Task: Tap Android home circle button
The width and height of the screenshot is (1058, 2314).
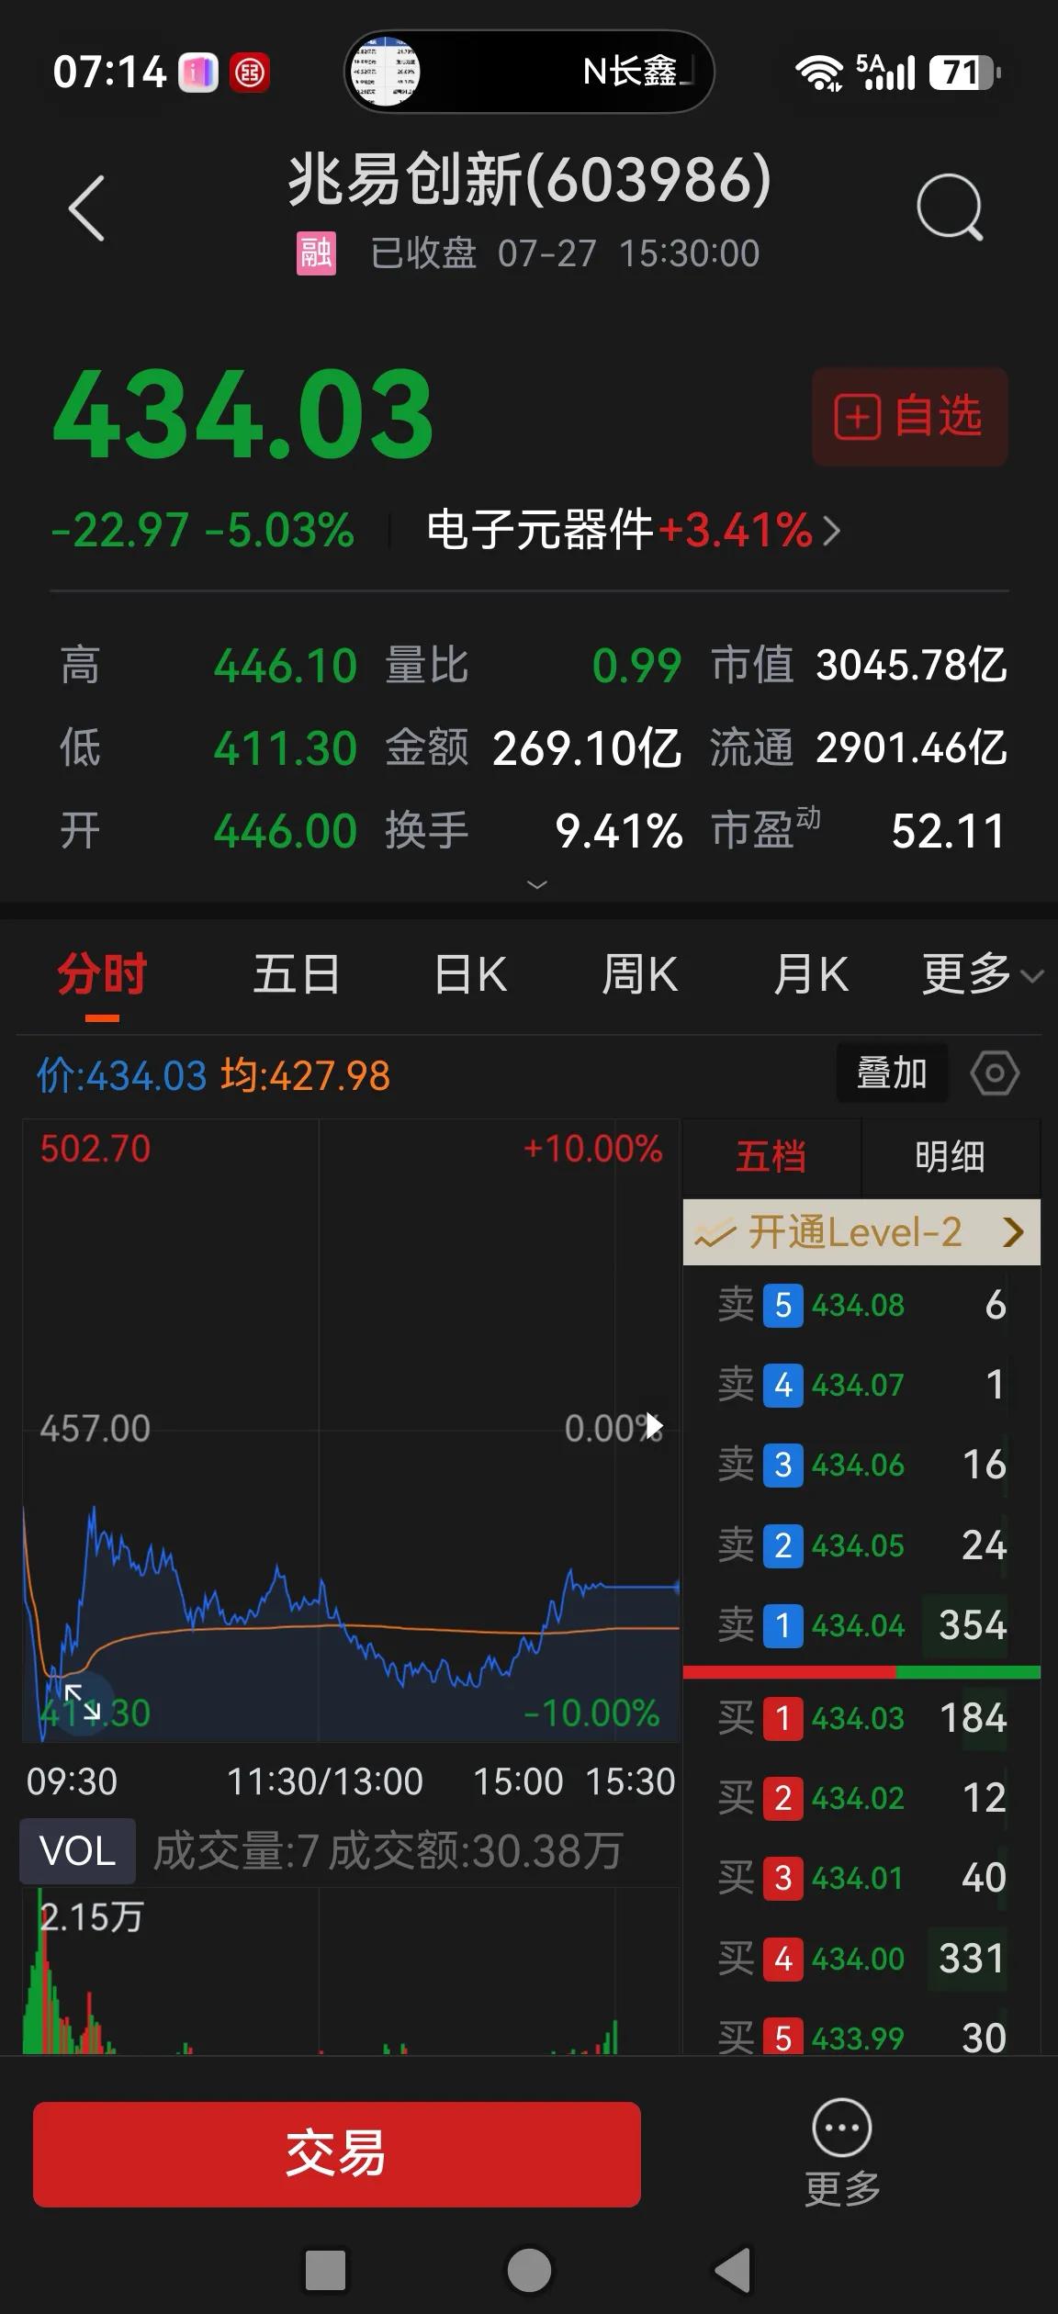Action: (529, 2271)
